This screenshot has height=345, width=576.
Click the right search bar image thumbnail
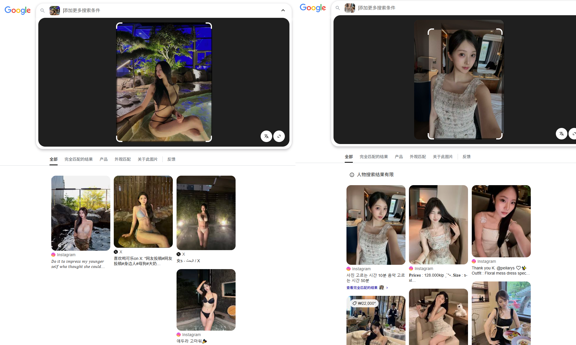pos(350,8)
